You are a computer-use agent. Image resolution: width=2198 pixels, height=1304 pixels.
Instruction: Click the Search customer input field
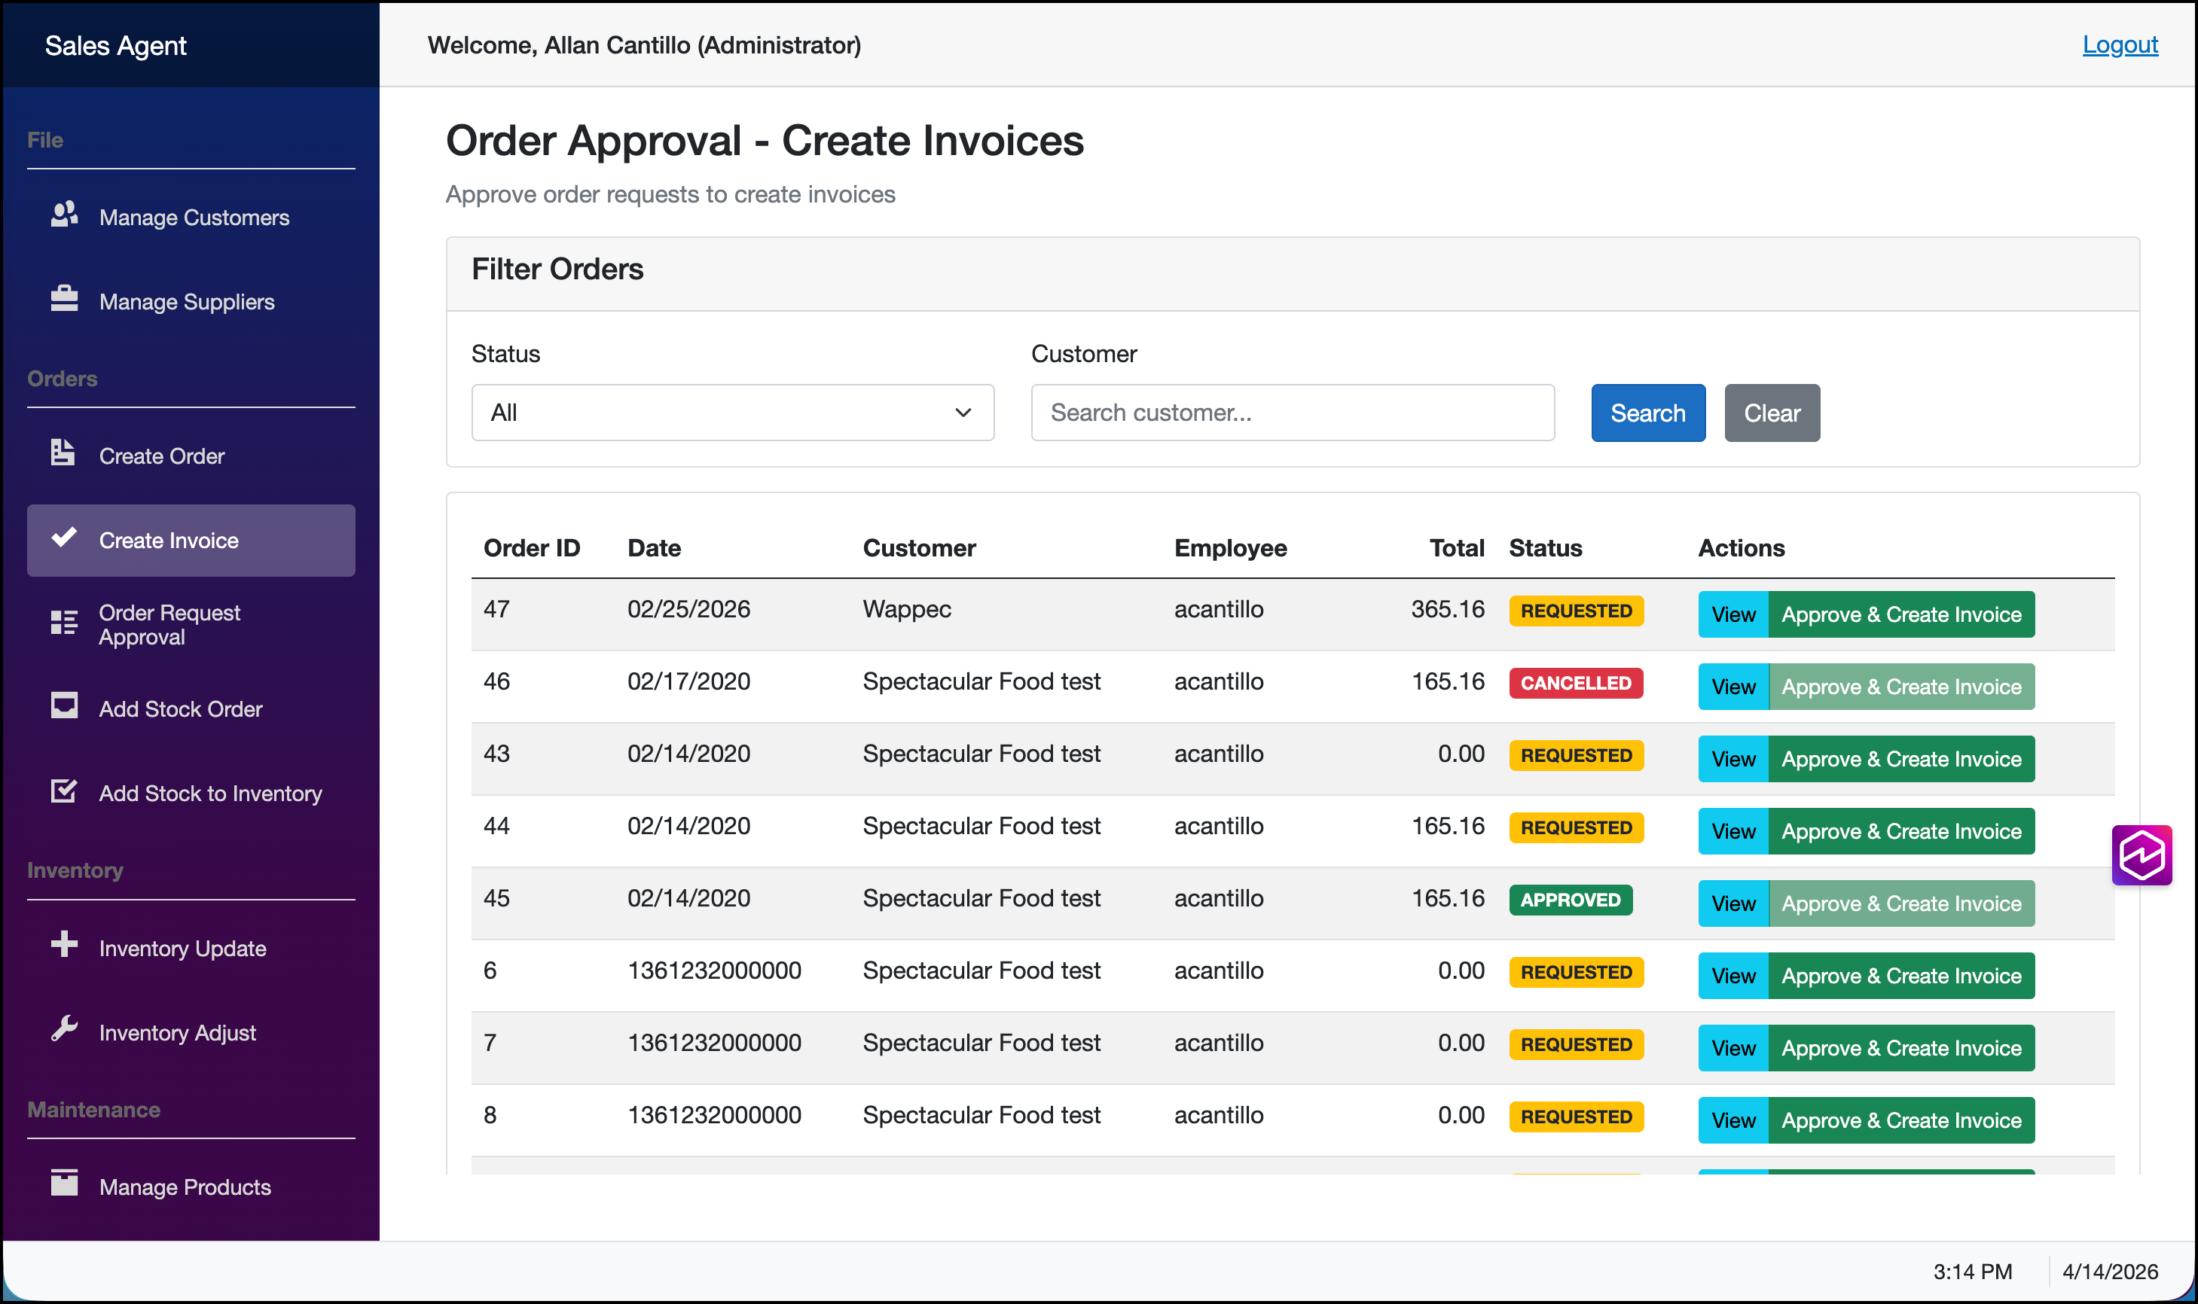pyautogui.click(x=1292, y=412)
